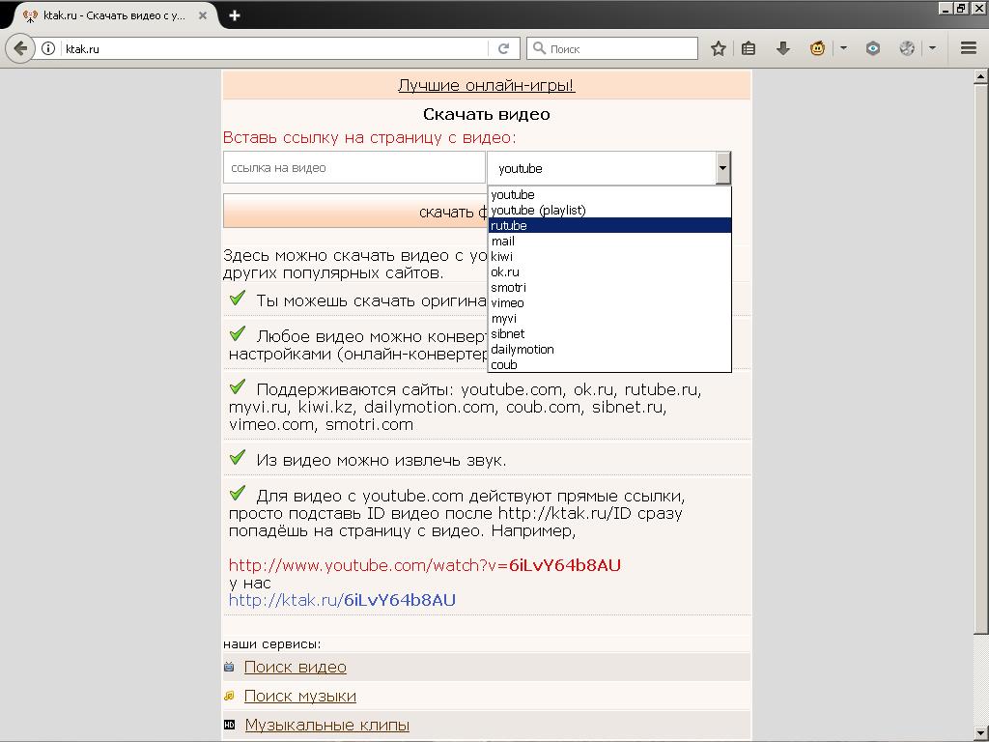Click the Из видео можно извлечь звук text
This screenshot has height=742, width=989.
[381, 460]
